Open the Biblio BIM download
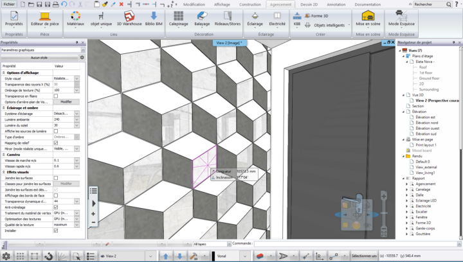 click(x=154, y=19)
